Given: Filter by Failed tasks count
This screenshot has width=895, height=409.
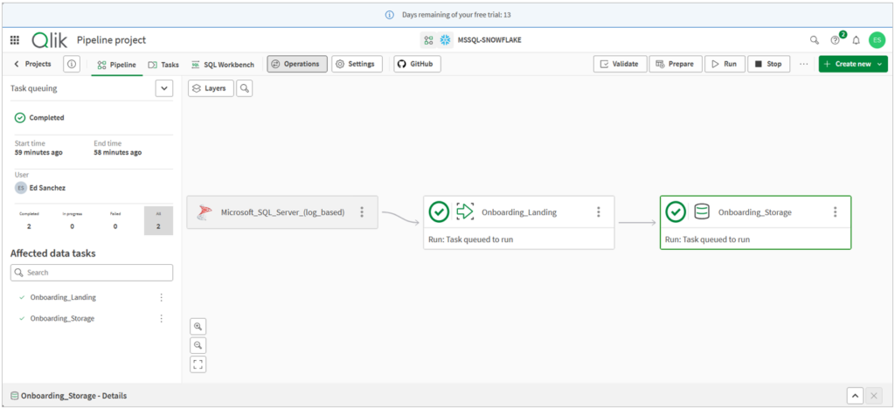Looking at the screenshot, I should [115, 221].
